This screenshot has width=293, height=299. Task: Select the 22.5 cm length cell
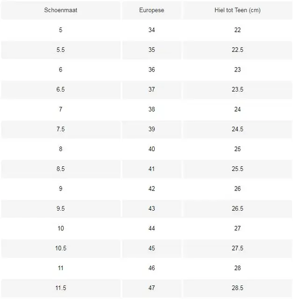coord(237,50)
